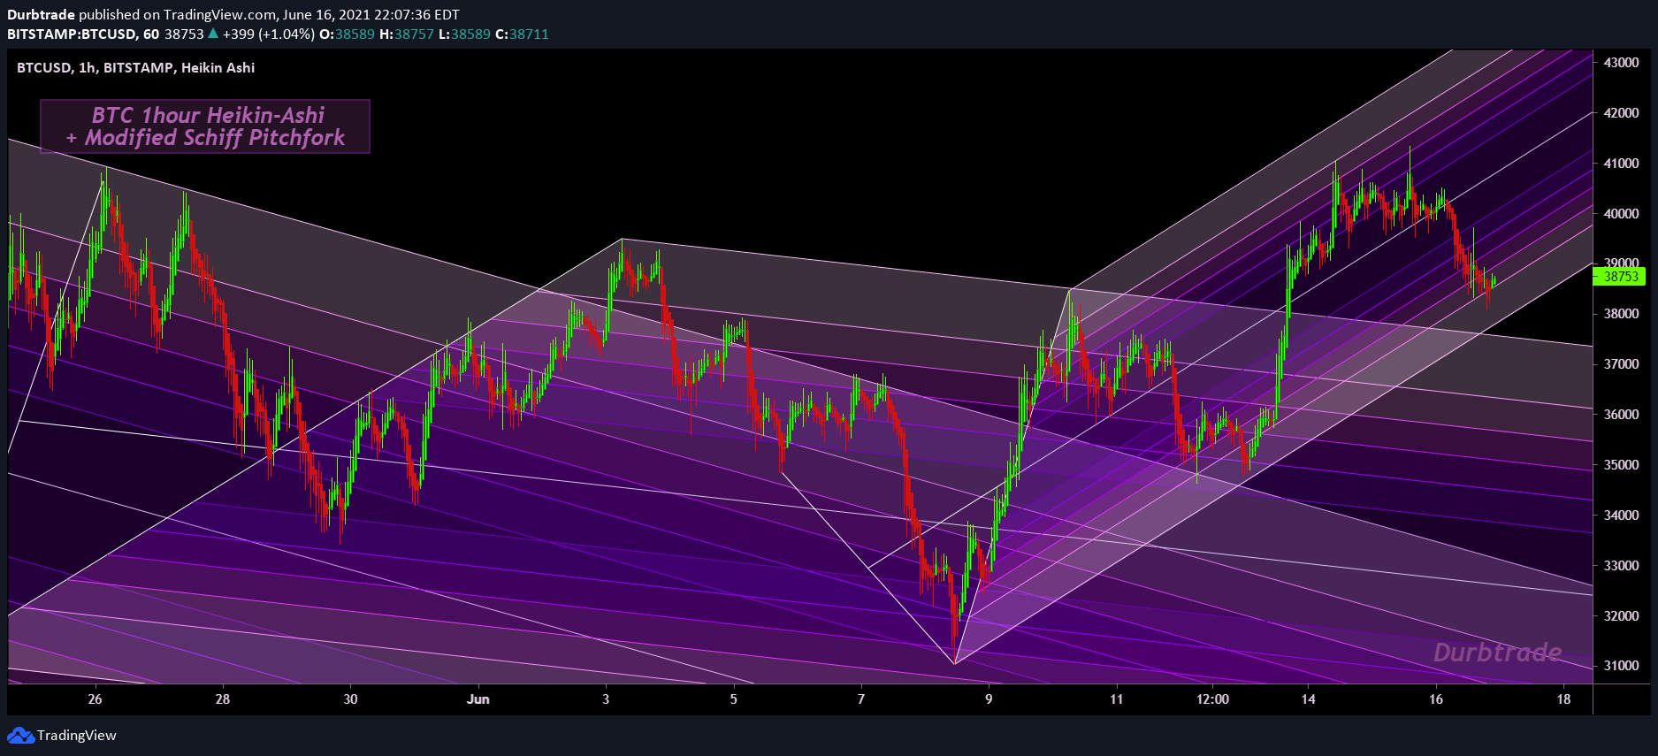Click the 'BTCUSD, 1h, BITSTAMP, Heikin Ashi' chart legend

[136, 67]
